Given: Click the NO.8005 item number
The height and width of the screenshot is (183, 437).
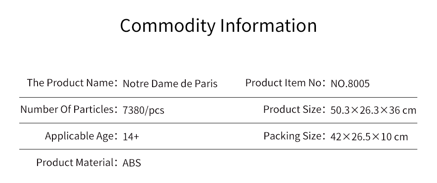Looking at the screenshot, I should tap(350, 84).
